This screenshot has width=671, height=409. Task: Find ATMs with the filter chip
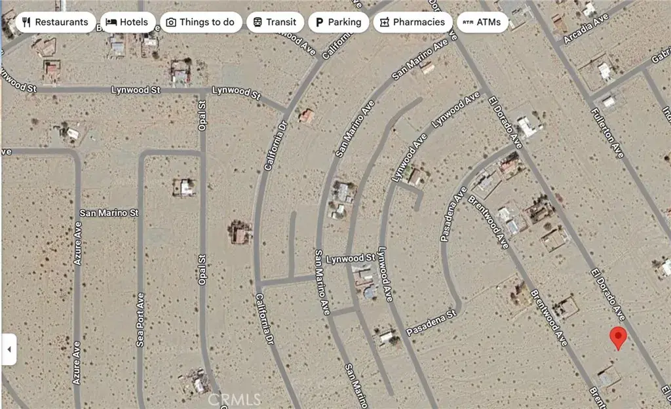pos(483,22)
